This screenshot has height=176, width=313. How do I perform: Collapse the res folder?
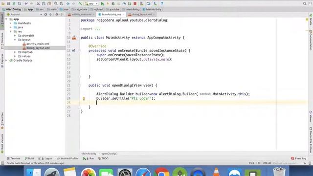pos(11,31)
